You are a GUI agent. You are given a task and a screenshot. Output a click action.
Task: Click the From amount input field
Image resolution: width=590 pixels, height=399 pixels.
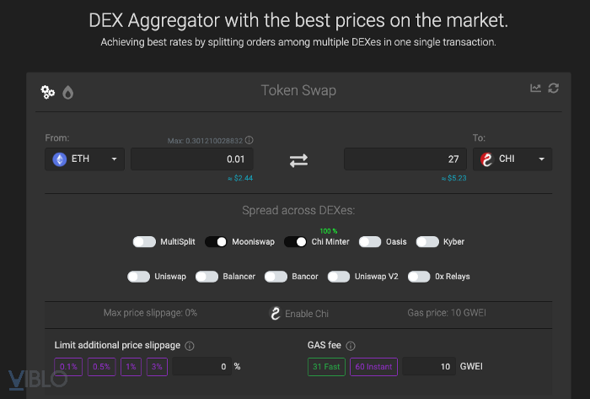(191, 159)
